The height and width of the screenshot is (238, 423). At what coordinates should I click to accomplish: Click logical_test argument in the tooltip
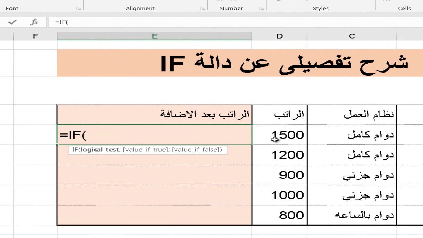pyautogui.click(x=99, y=150)
